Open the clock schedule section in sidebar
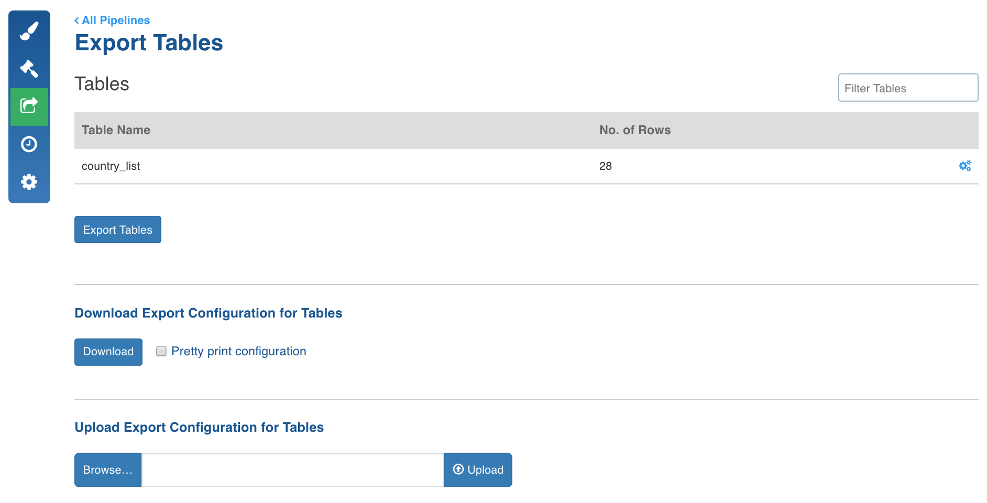The height and width of the screenshot is (503, 987). [x=29, y=144]
